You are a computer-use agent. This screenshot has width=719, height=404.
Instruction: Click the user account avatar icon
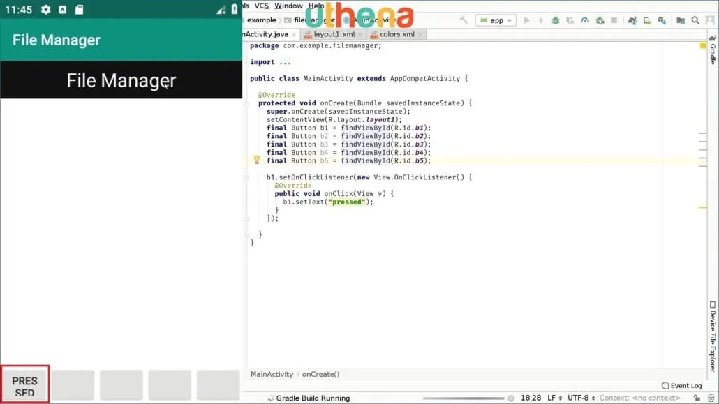(x=711, y=20)
